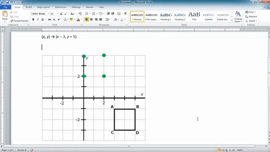This screenshot has height=152, width=270.
Task: Open the font name Calibri dropdown
Action: (49, 14)
